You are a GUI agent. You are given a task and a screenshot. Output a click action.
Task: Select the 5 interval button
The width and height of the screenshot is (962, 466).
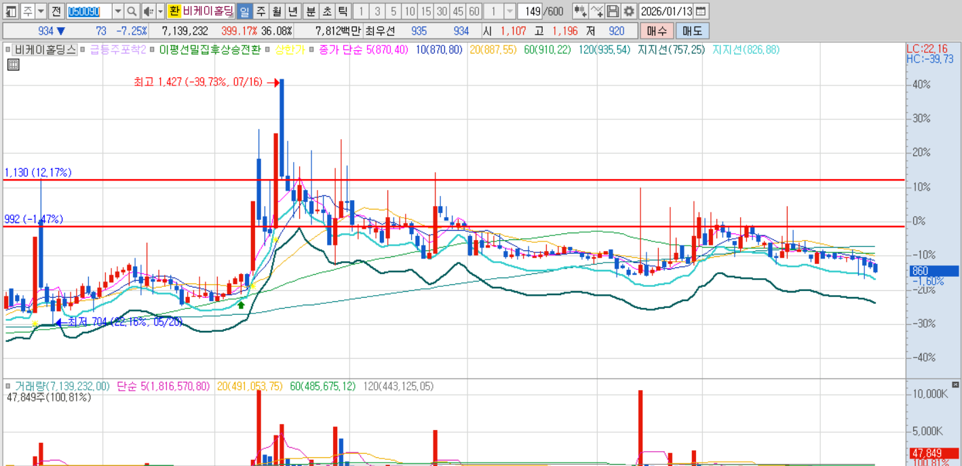[x=393, y=11]
